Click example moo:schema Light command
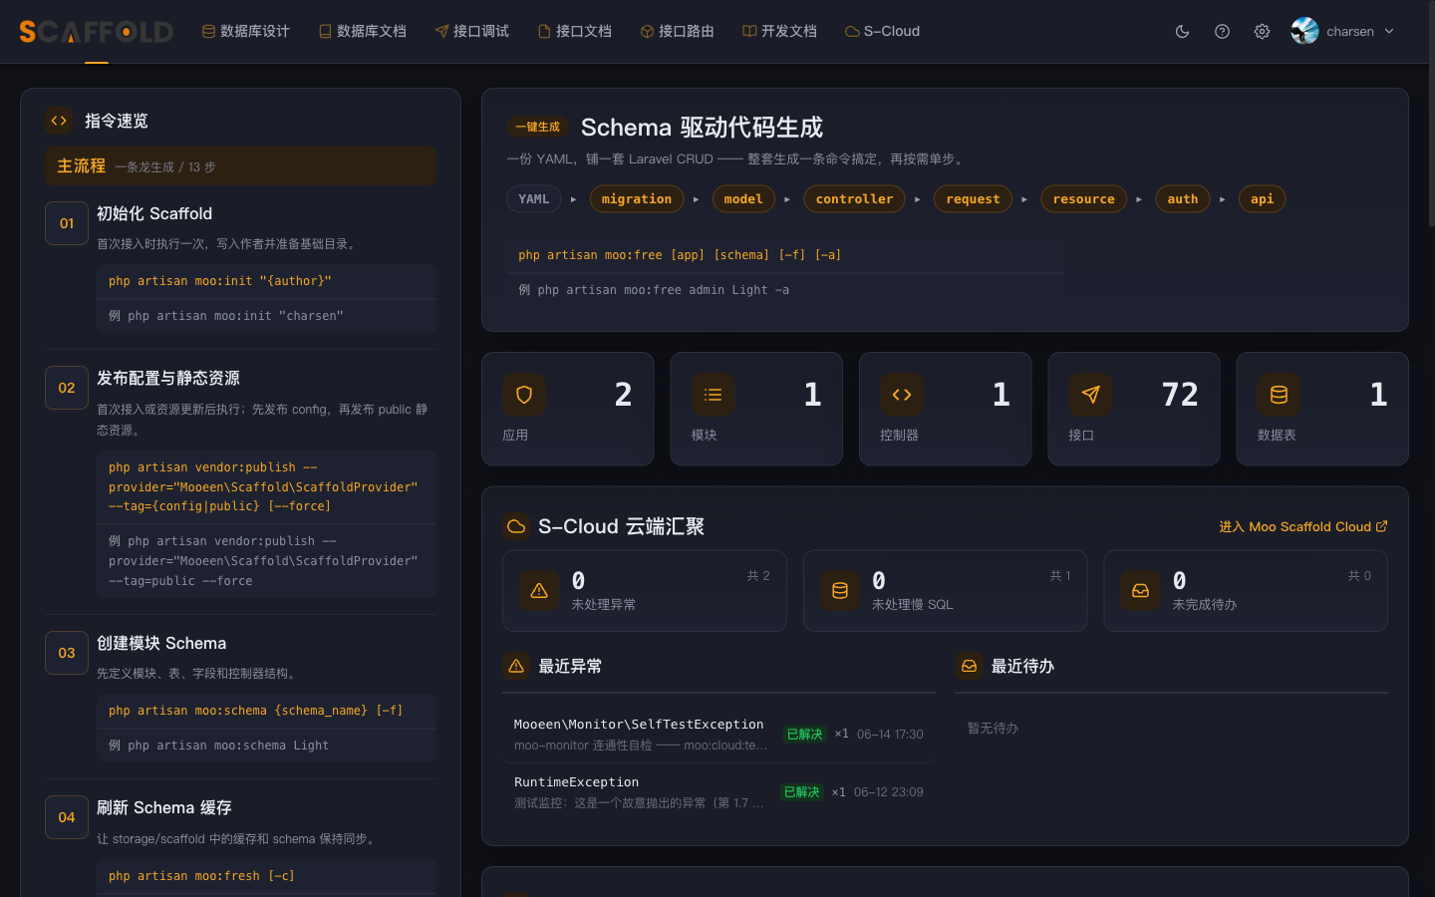The width and height of the screenshot is (1435, 897). 266,746
